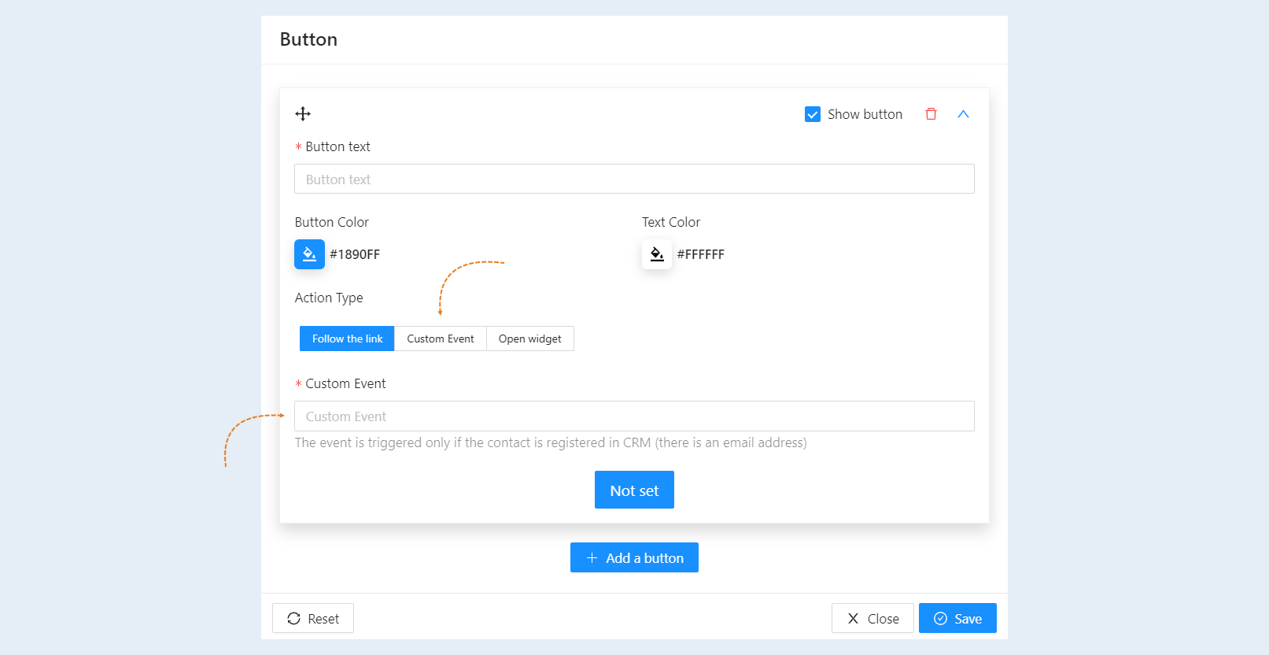Select Open widget action type
The height and width of the screenshot is (655, 1269).
pyautogui.click(x=530, y=339)
